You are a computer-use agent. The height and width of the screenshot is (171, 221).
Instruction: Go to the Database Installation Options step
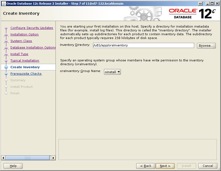pos(33,47)
